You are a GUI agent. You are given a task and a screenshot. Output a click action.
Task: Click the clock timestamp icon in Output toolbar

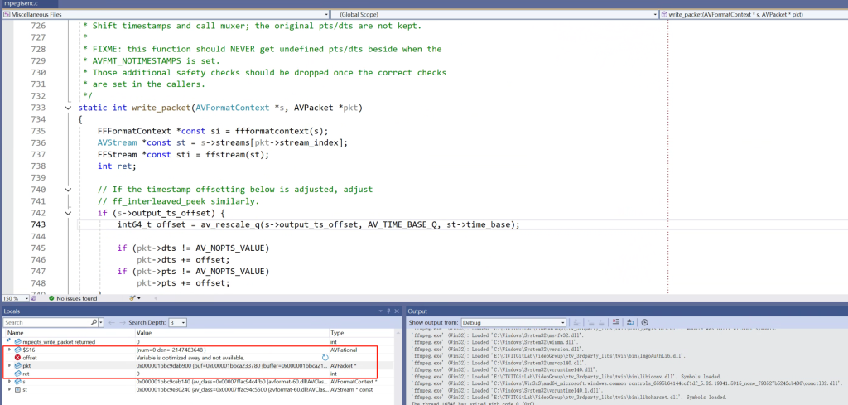(x=644, y=322)
